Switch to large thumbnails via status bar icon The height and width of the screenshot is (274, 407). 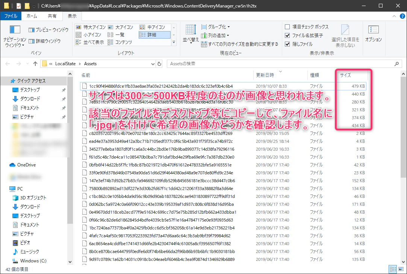[401, 269]
